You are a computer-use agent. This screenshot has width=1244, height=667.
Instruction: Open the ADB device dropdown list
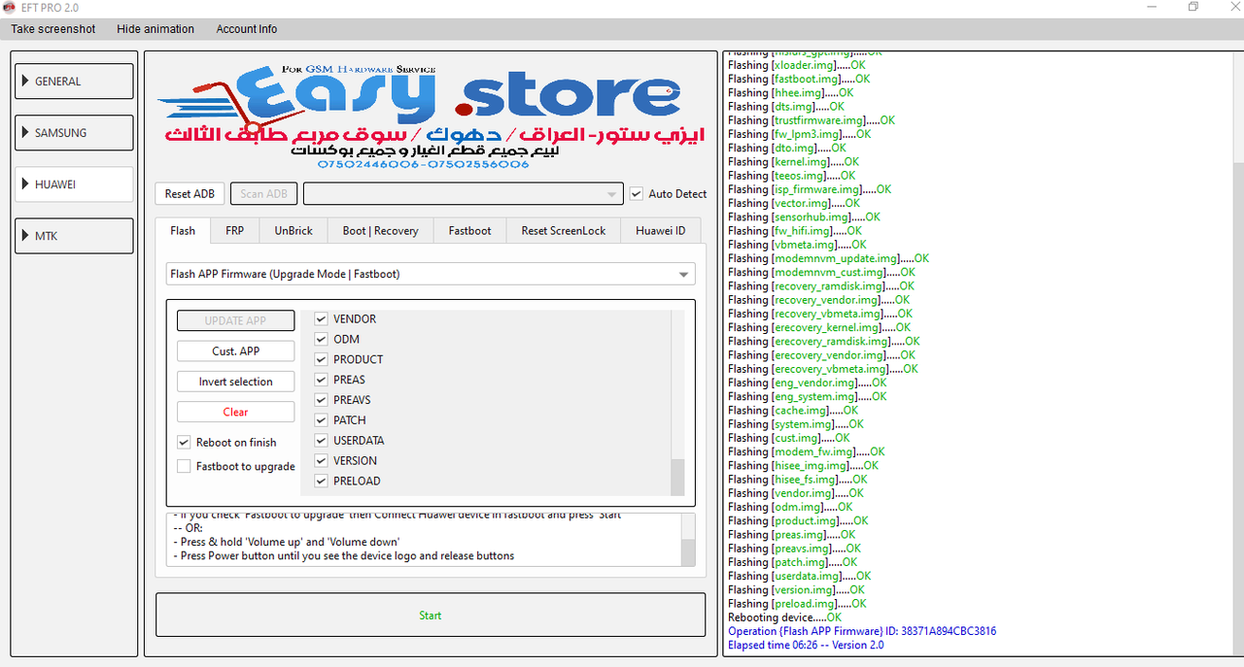463,194
